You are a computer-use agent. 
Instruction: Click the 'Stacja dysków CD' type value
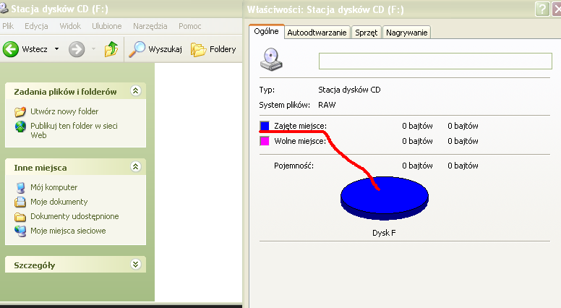349,90
